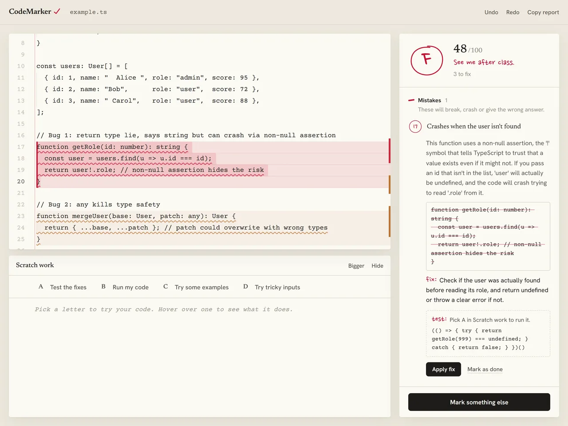Click the circled line 17 marker

[415, 126]
